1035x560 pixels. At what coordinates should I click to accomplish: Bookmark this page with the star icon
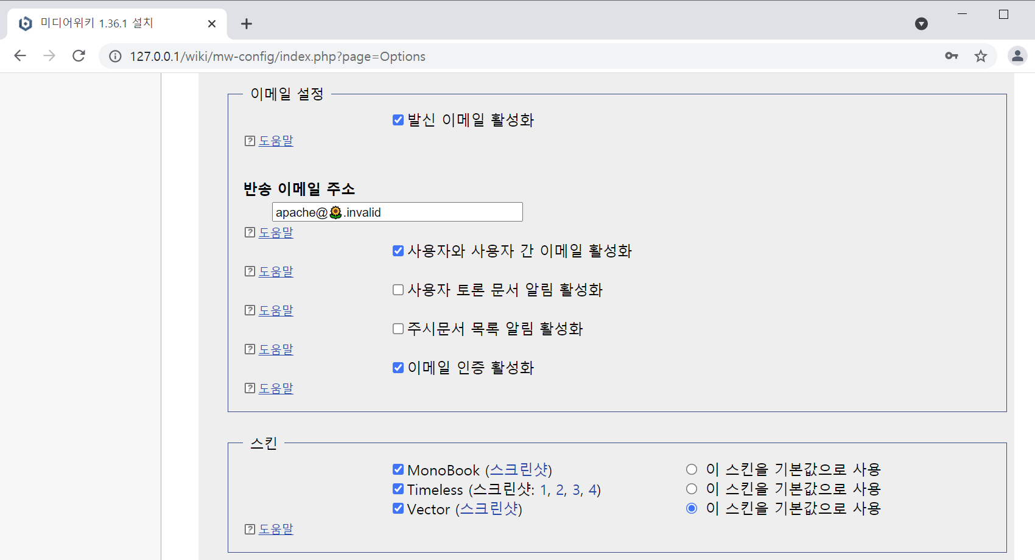(x=981, y=56)
